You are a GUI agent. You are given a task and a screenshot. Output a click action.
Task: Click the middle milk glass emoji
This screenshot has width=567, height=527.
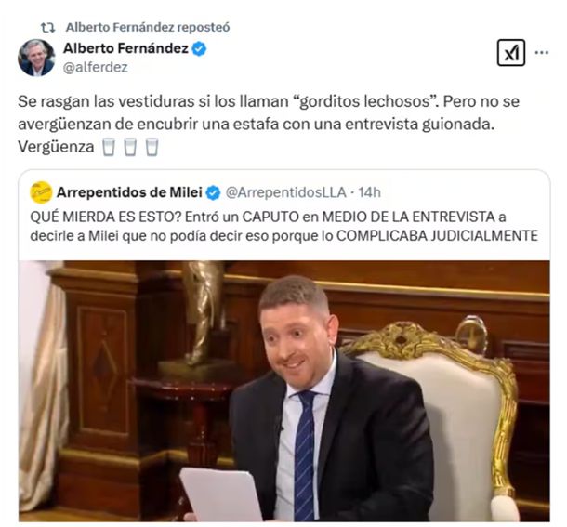click(x=130, y=147)
